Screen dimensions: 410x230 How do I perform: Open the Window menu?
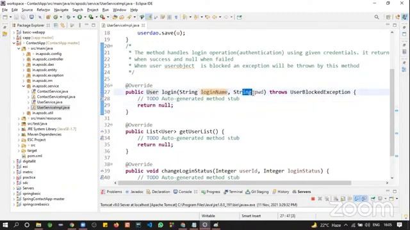[119, 10]
